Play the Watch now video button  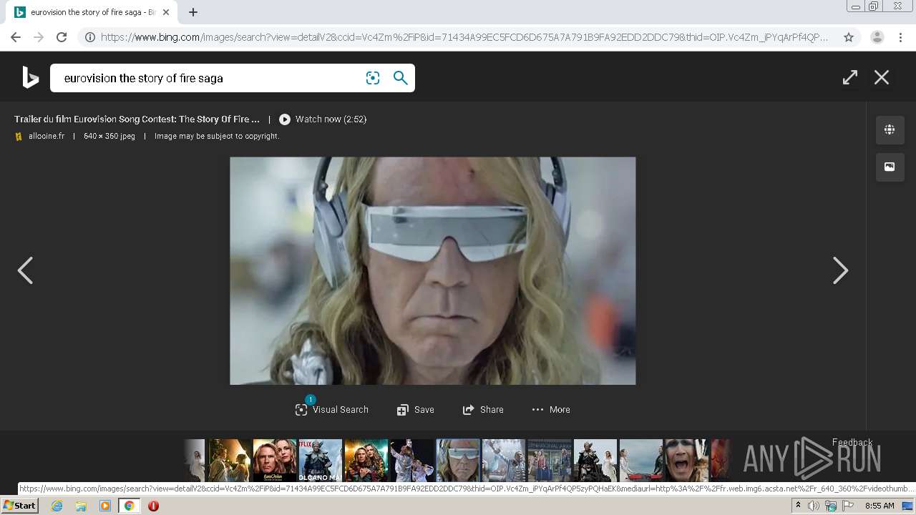pos(323,119)
